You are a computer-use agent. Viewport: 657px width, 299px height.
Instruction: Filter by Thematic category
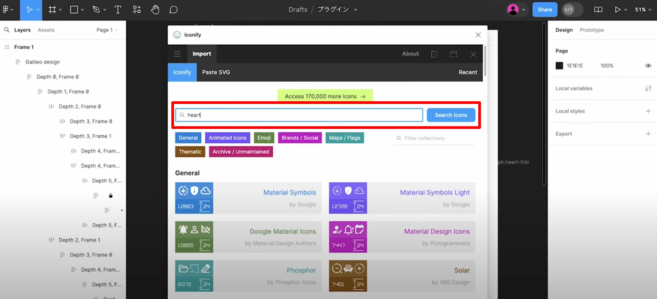pos(190,152)
